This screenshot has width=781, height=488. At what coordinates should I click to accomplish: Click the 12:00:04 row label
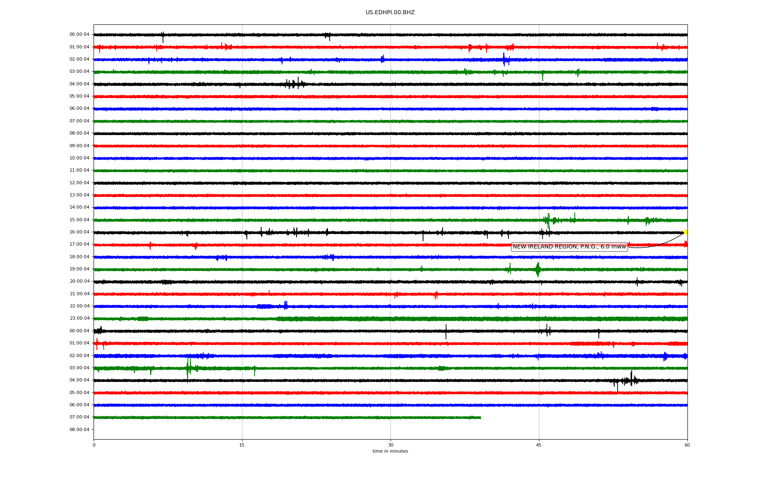pos(79,183)
